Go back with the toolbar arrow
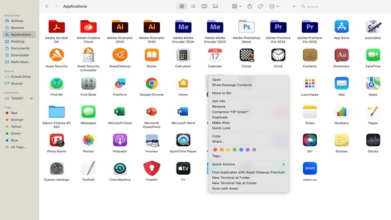This screenshot has width=391, height=220. 46,6
